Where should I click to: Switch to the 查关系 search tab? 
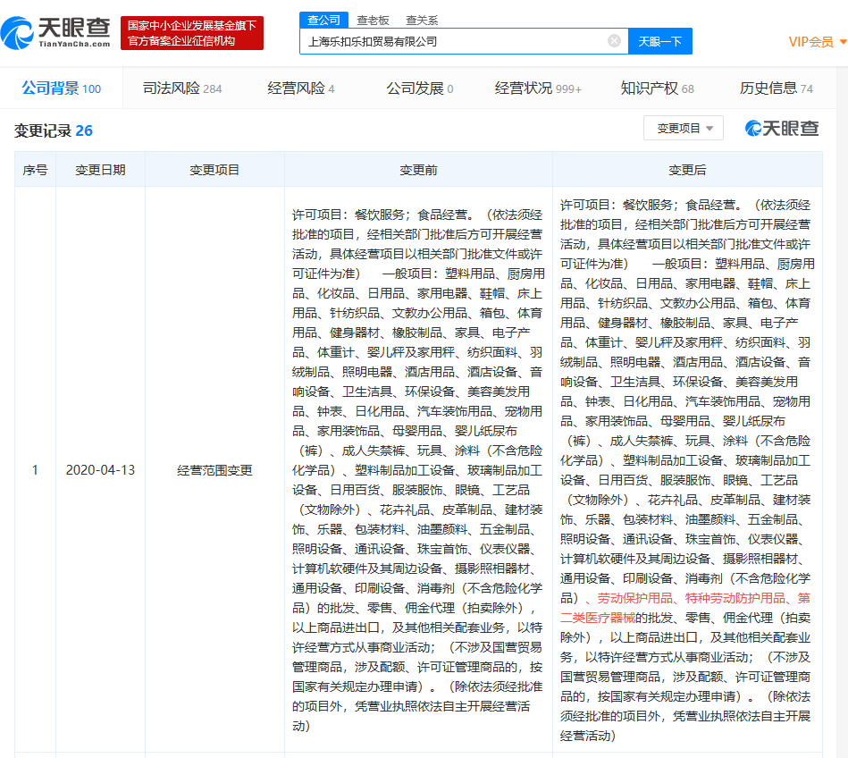click(x=421, y=20)
